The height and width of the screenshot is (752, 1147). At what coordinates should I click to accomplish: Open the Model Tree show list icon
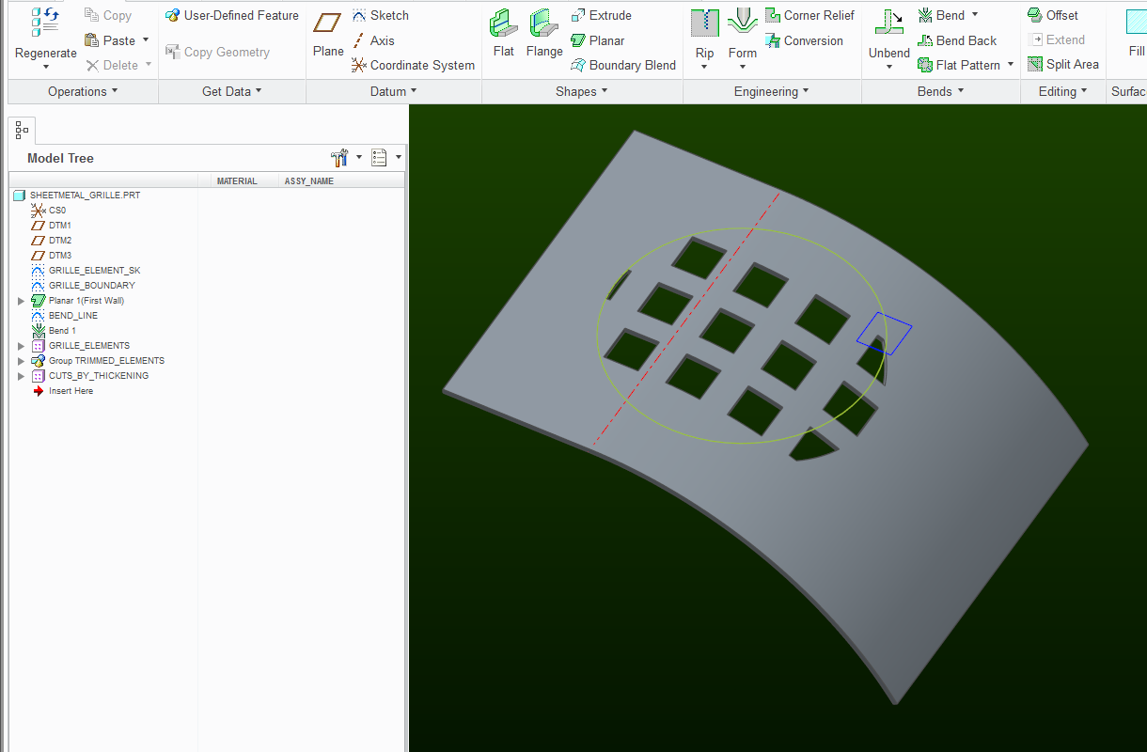click(x=380, y=157)
